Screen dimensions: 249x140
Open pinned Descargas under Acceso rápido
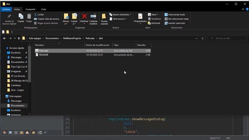tap(16, 57)
